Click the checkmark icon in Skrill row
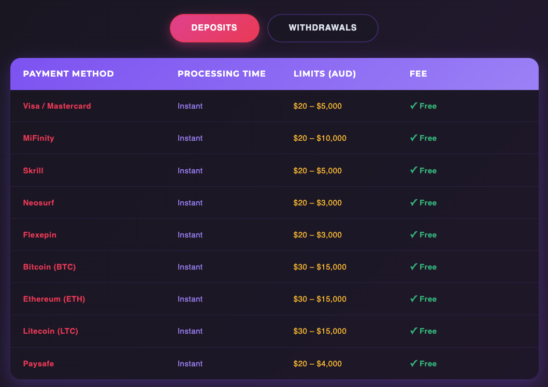 [x=414, y=170]
